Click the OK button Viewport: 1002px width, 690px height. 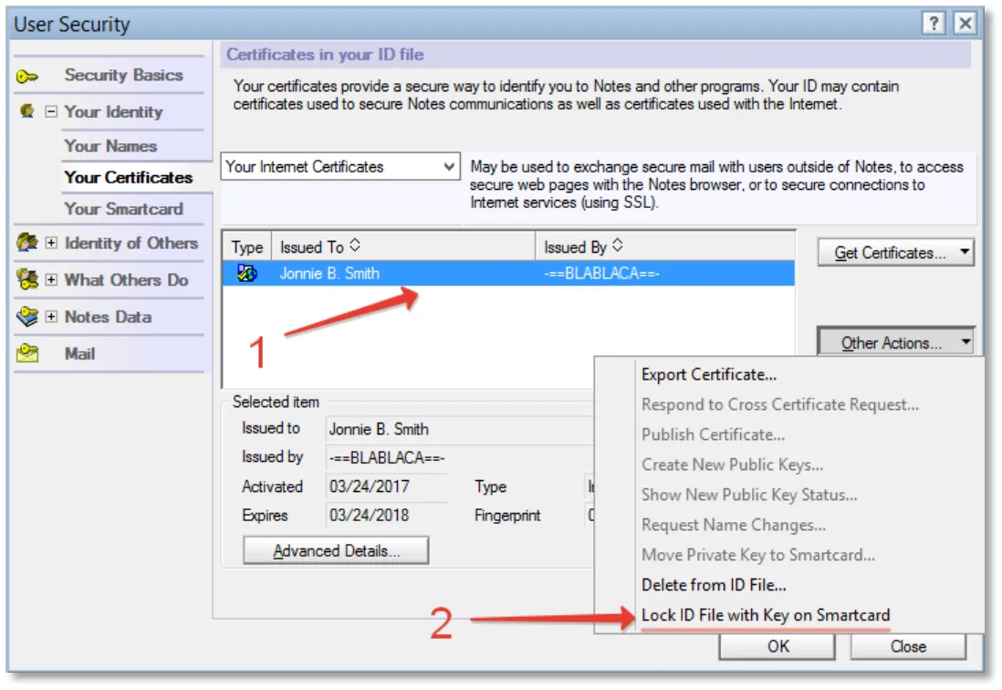[x=778, y=646]
